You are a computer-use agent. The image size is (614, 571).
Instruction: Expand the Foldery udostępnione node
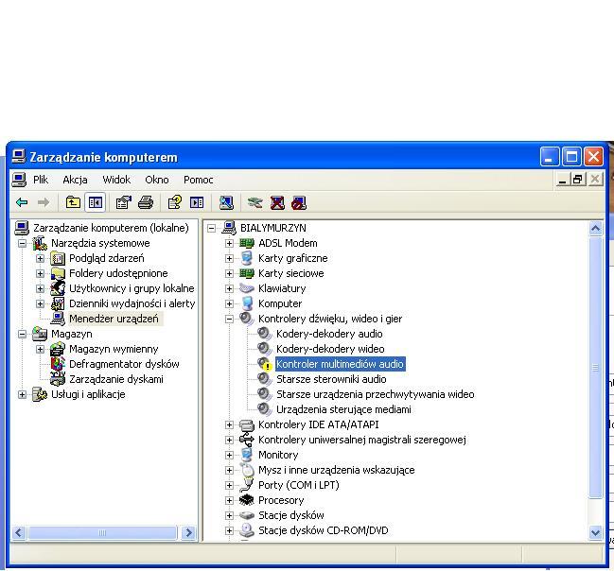tap(40, 273)
